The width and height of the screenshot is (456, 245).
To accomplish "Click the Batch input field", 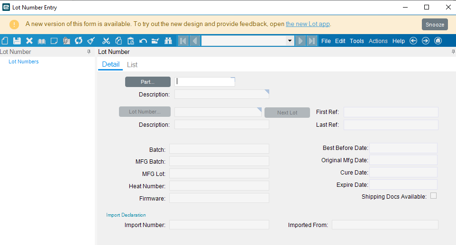I will point(219,149).
